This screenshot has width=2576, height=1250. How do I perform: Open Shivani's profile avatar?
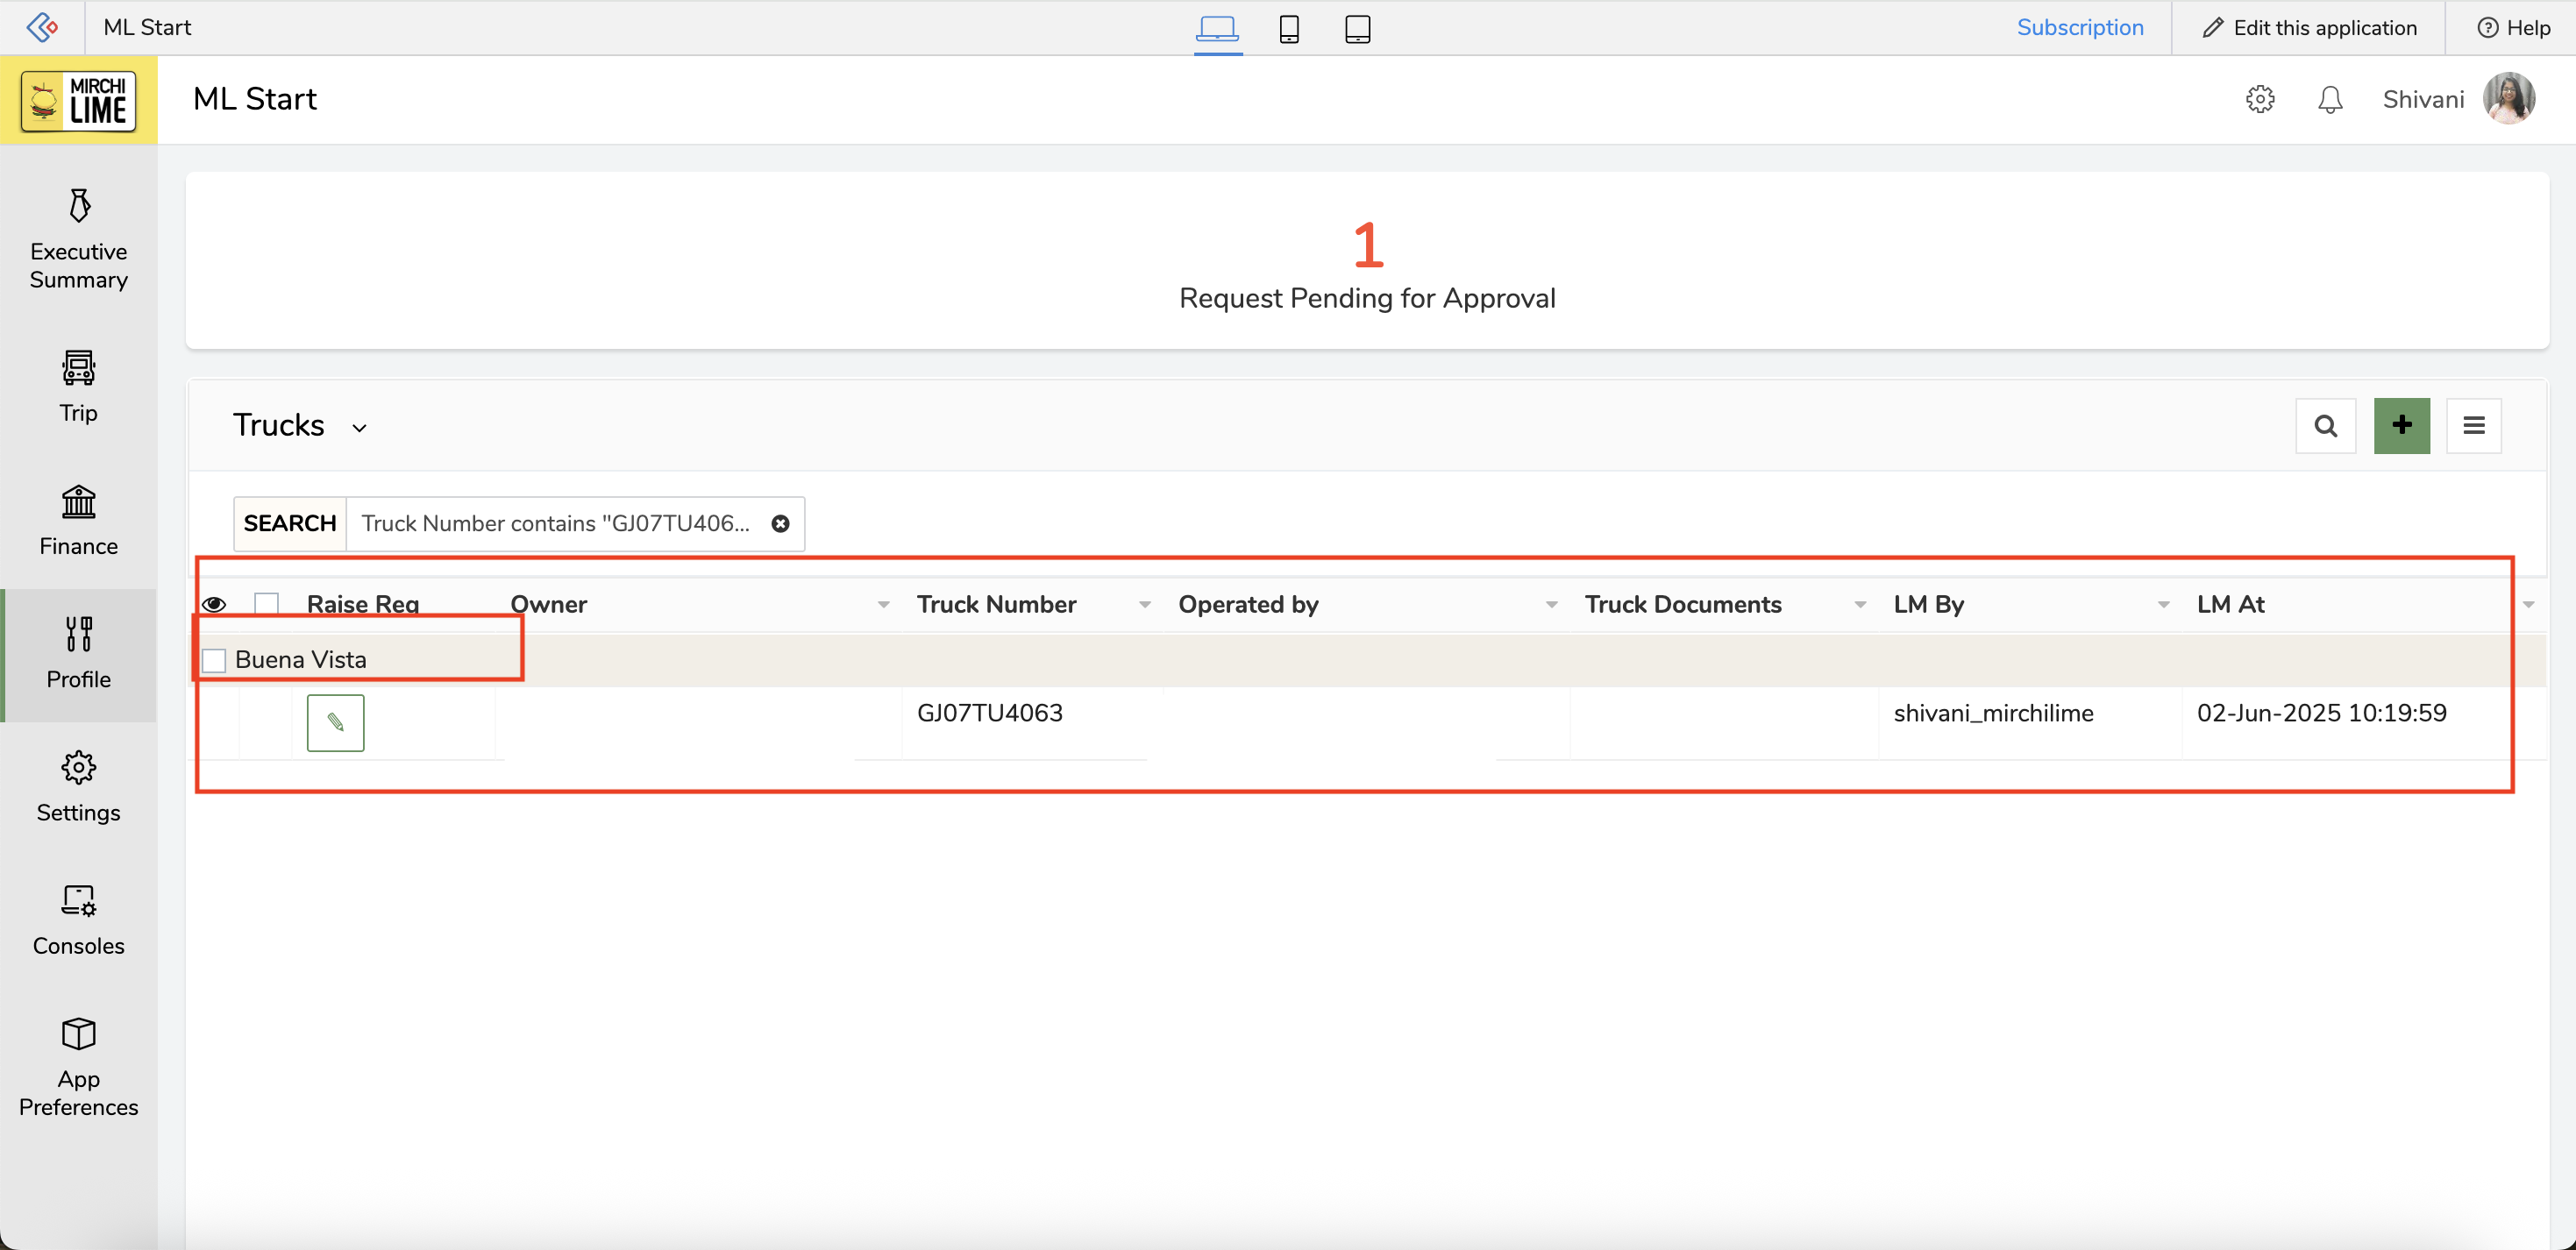(x=2508, y=99)
